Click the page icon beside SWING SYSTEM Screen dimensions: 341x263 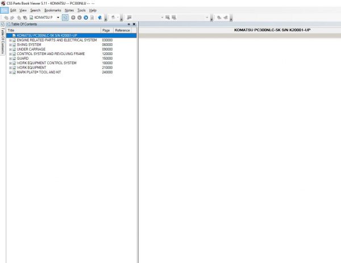tap(14, 45)
